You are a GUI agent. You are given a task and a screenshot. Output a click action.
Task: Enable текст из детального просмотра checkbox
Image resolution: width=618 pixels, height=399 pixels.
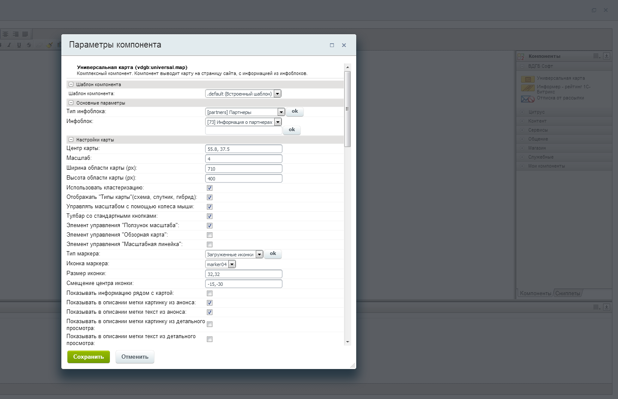pos(209,339)
